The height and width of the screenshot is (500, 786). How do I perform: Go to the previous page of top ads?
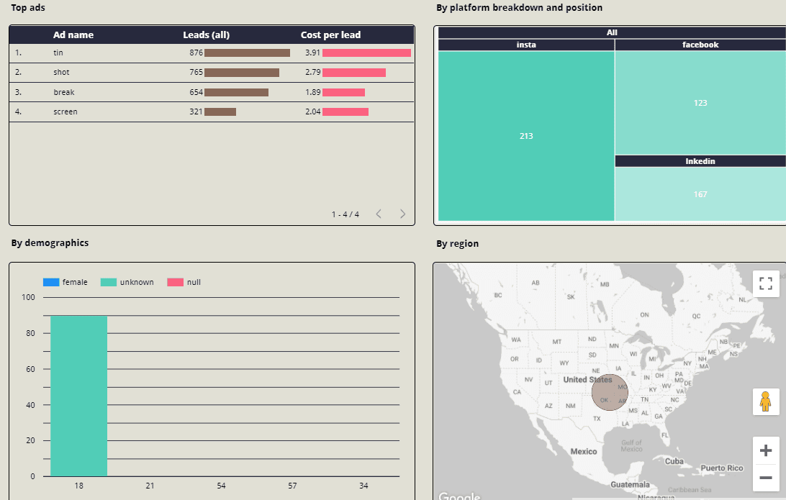click(379, 214)
